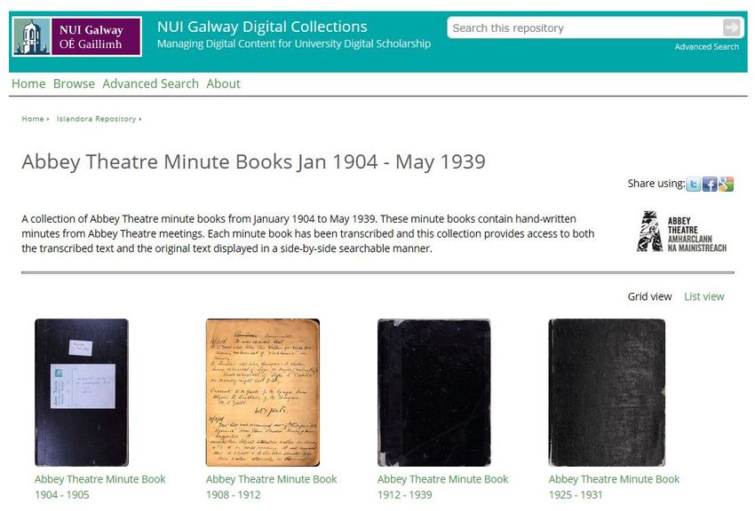Open the Minute Book 1912 - 1939 title link
755x511 pixels.
pos(442,486)
